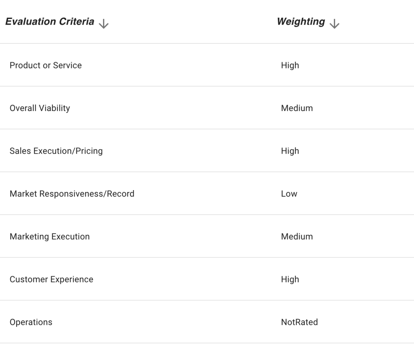The height and width of the screenshot is (348, 414).
Task: Click the High weighting for Product or Service
Action: pyautogui.click(x=290, y=65)
